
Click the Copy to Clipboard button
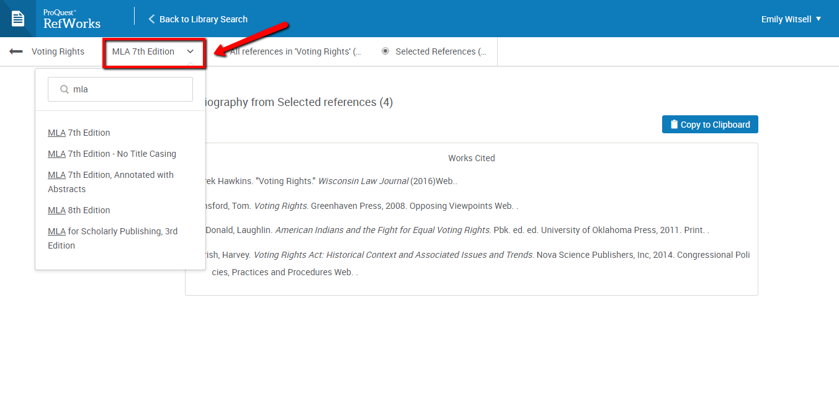709,124
